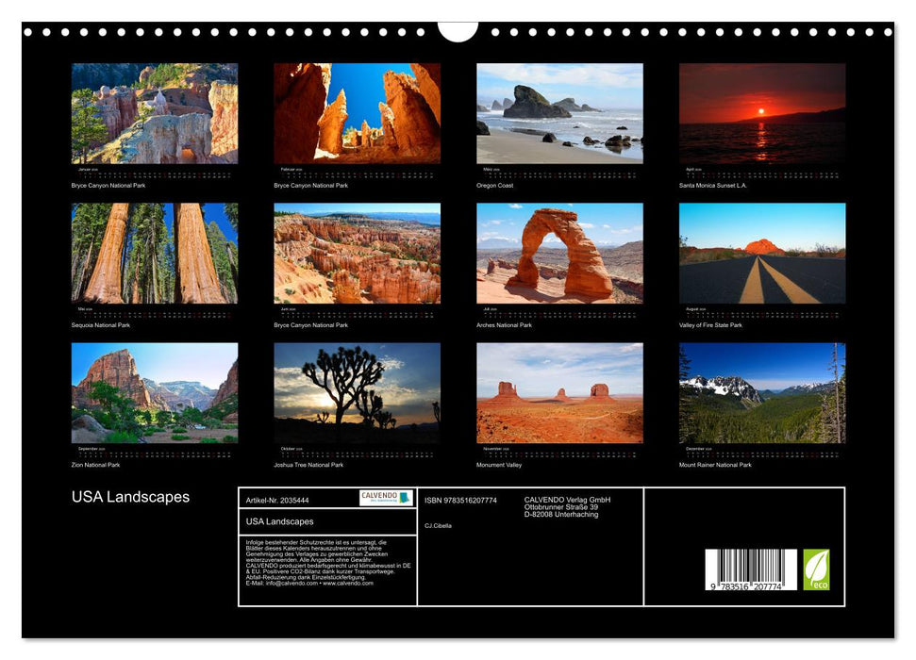Select the Santa Monica Sunset L.A. image

[762, 113]
